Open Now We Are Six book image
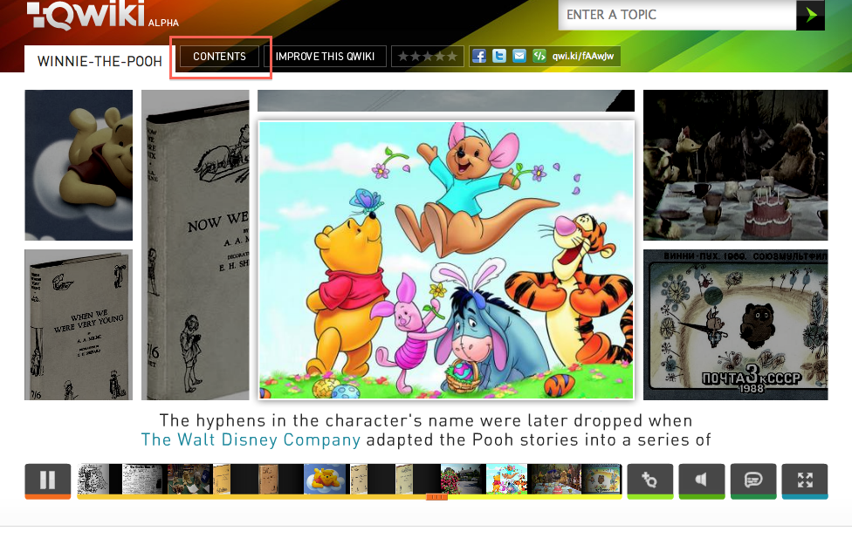Viewport: 852px width, 538px height. (195, 245)
